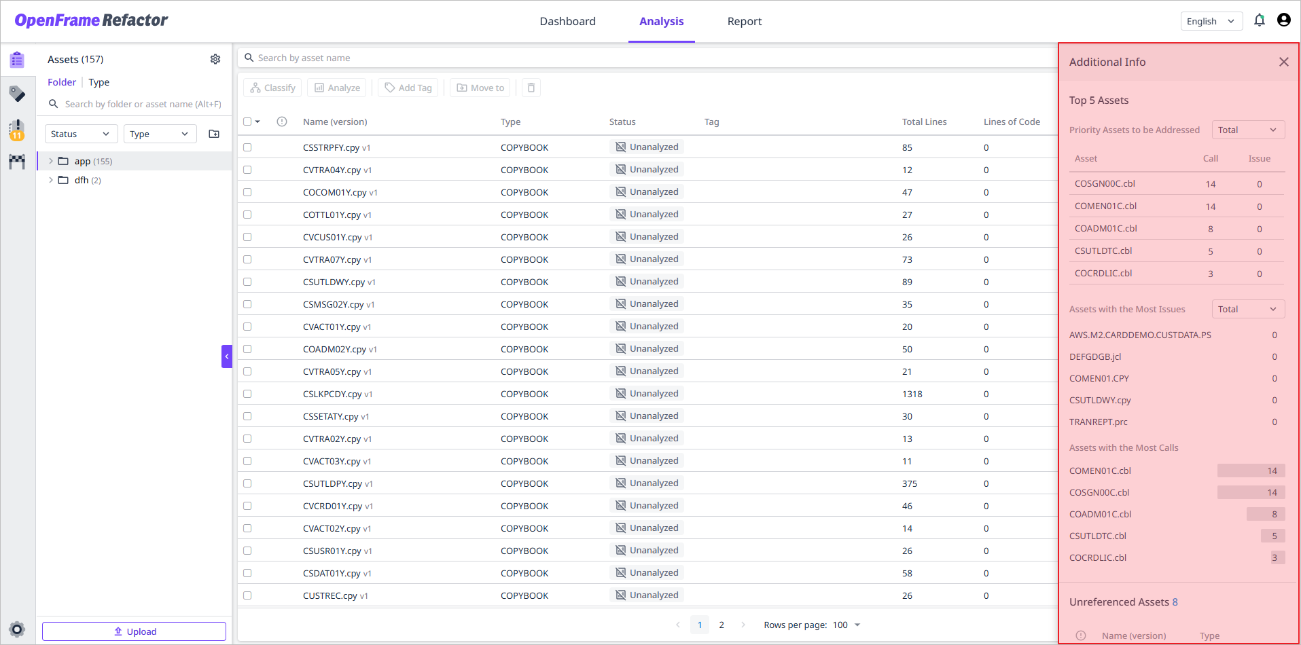Check the box for CVTRA04Y.cpy

(247, 170)
